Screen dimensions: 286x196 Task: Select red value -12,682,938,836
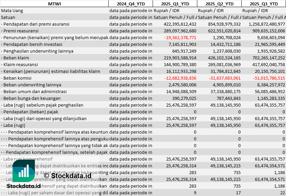[x=180, y=78]
